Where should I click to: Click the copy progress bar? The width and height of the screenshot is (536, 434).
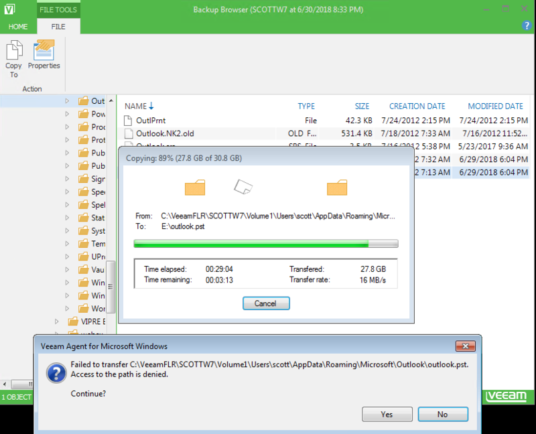pyautogui.click(x=265, y=244)
